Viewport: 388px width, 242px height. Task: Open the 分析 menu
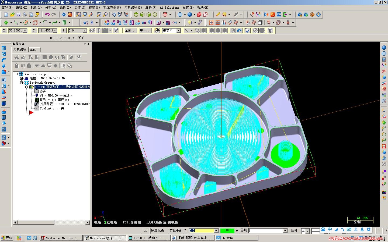click(51, 8)
